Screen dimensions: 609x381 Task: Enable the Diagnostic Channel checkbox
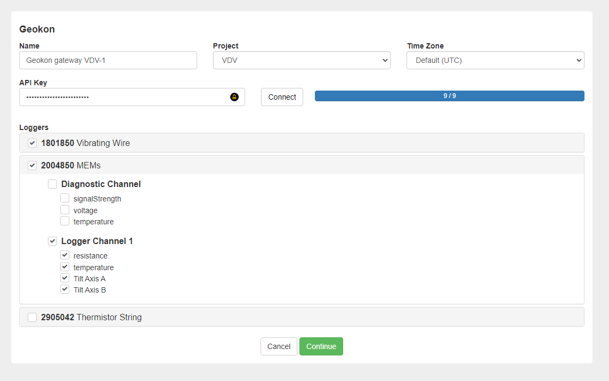tap(52, 184)
